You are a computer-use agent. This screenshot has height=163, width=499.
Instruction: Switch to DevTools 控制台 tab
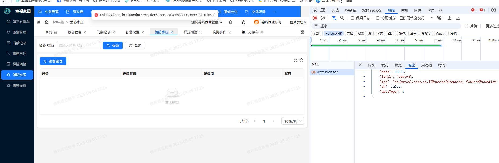[350, 10]
